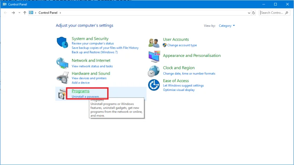
Task: Click Change account type link
Action: click(182, 45)
